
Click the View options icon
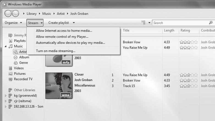coord(143,22)
